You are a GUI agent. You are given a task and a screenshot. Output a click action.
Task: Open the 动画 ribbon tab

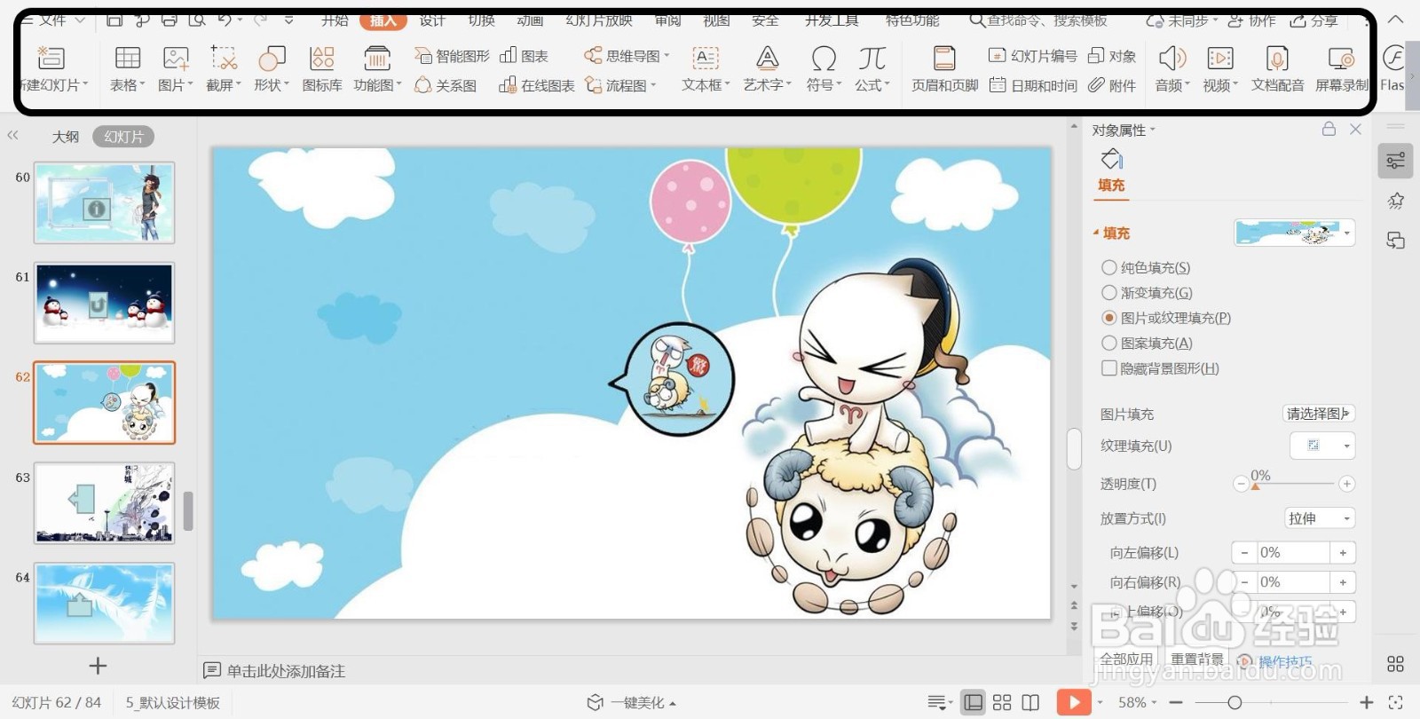(530, 20)
